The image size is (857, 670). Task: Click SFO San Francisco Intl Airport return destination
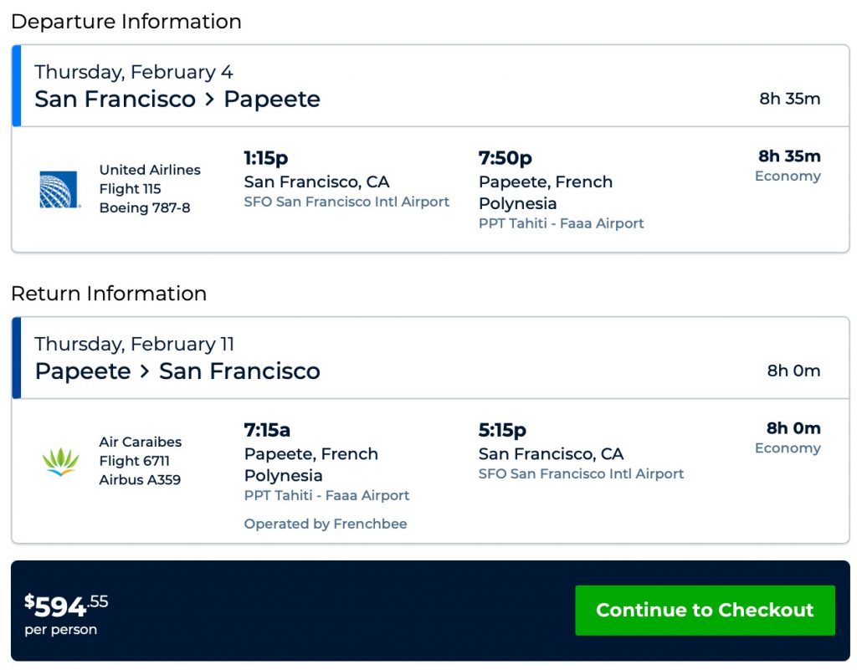point(581,473)
